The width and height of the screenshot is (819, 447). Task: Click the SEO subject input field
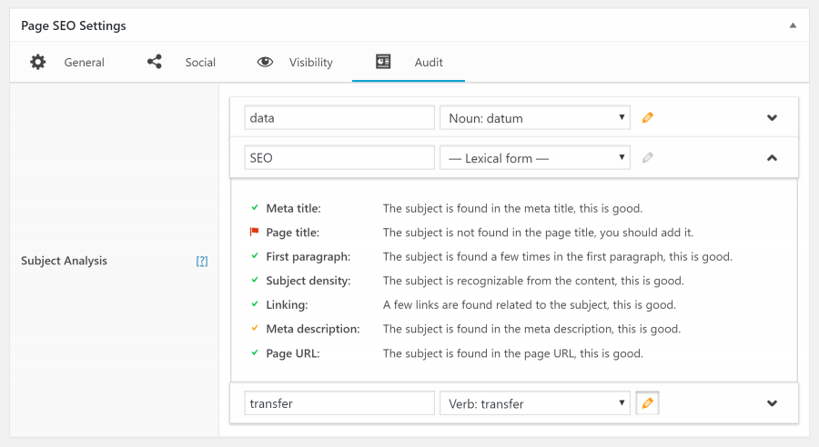[x=339, y=157]
